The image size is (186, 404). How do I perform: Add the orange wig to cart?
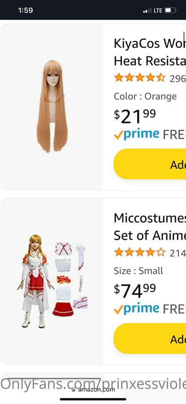coord(150,164)
